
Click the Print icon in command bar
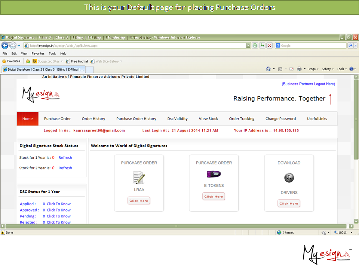click(x=299, y=69)
